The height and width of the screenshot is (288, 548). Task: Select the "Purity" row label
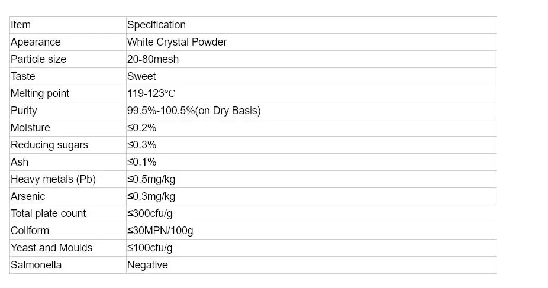(x=24, y=111)
